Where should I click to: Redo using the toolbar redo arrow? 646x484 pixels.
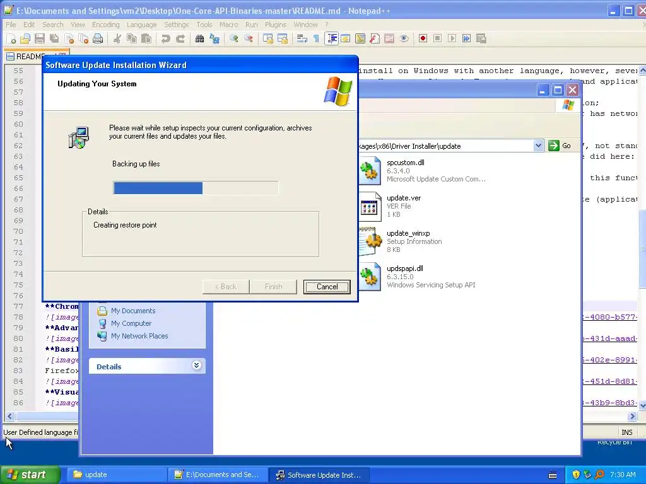(x=180, y=38)
